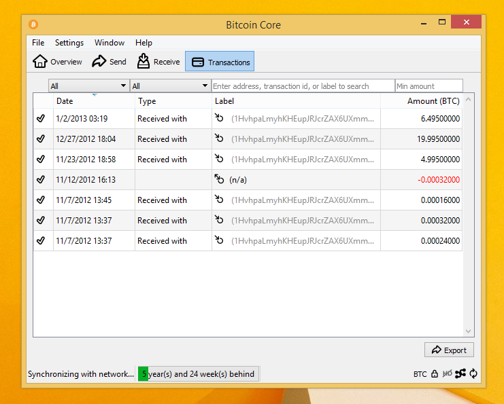
Task: Sort by the Date column header
Action: pos(94,101)
